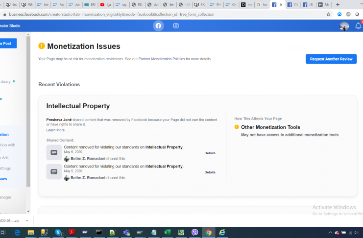View Details of May 5, 2020 violation
The width and height of the screenshot is (363, 238).
pyautogui.click(x=210, y=172)
